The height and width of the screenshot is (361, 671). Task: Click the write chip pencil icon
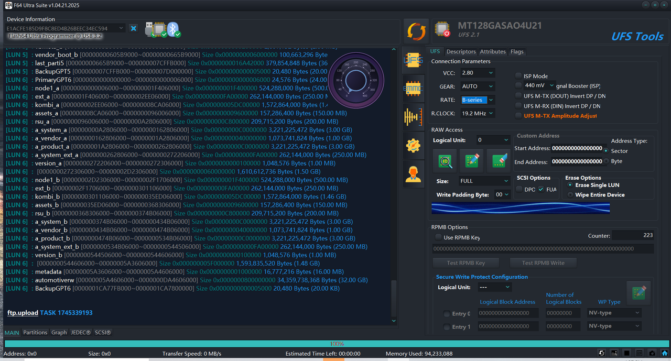click(472, 161)
